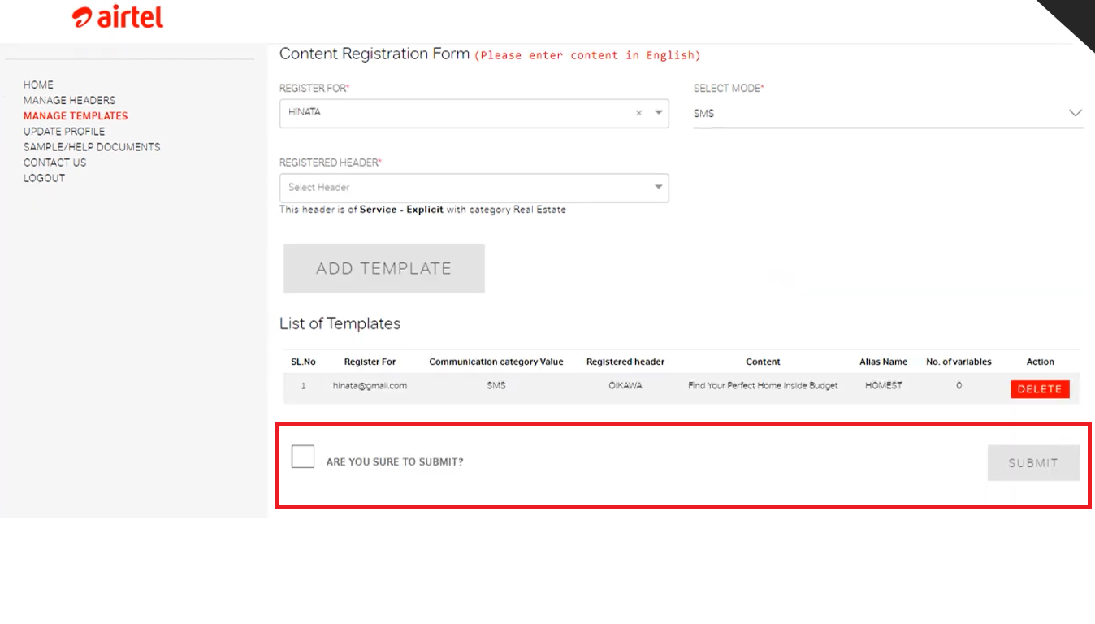Open Manage Headers from the sidebar
The width and height of the screenshot is (1095, 624).
click(69, 100)
